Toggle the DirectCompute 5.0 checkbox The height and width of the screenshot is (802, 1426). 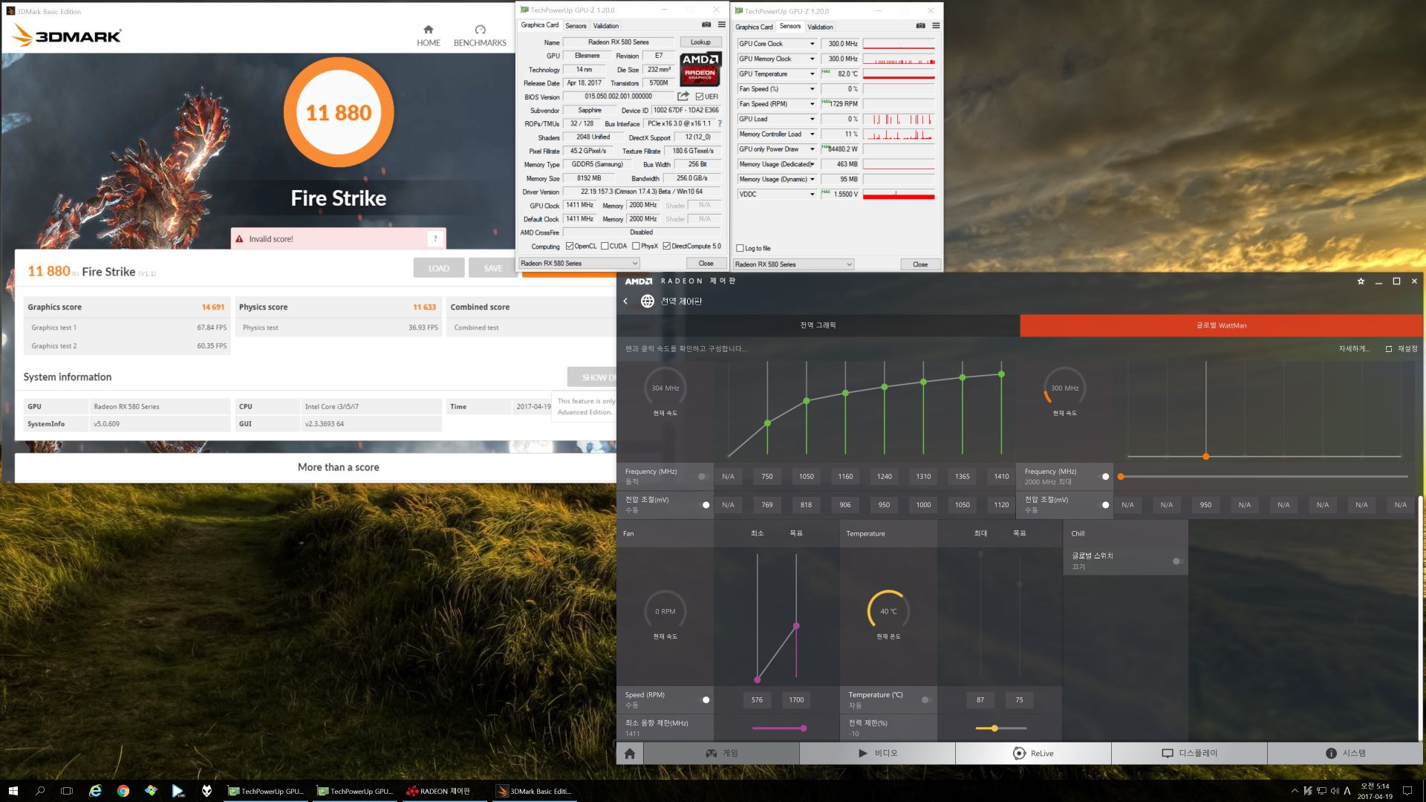667,246
